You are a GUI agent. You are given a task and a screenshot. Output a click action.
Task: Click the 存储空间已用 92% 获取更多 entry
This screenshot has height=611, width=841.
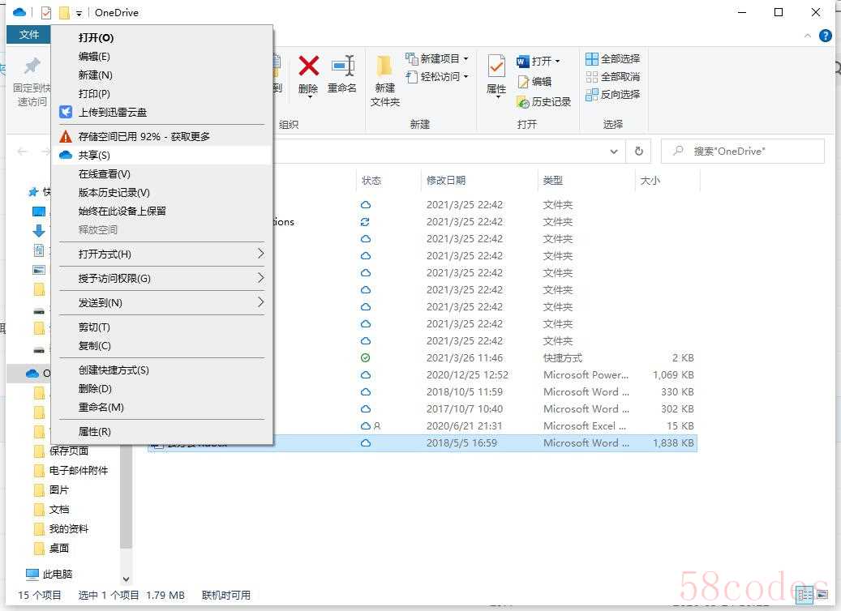(x=144, y=136)
